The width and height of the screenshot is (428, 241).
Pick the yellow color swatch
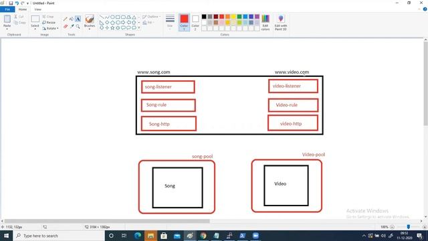233,17
